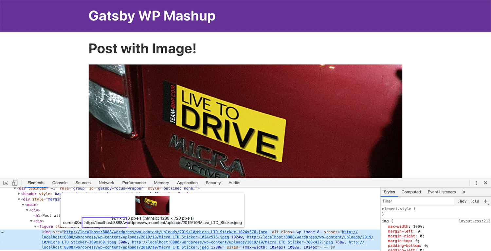Open the Security tab
Image resolution: width=491 pixels, height=251 pixels.
pos(213,183)
